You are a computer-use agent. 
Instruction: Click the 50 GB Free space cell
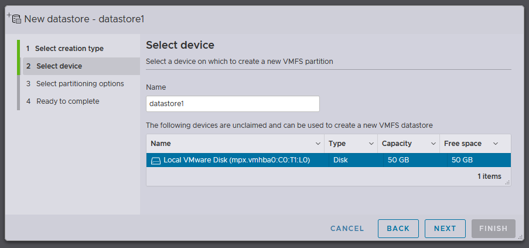tap(479, 160)
